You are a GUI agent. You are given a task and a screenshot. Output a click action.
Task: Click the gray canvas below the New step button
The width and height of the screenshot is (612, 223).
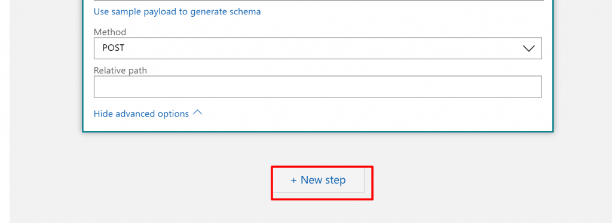pos(318,211)
